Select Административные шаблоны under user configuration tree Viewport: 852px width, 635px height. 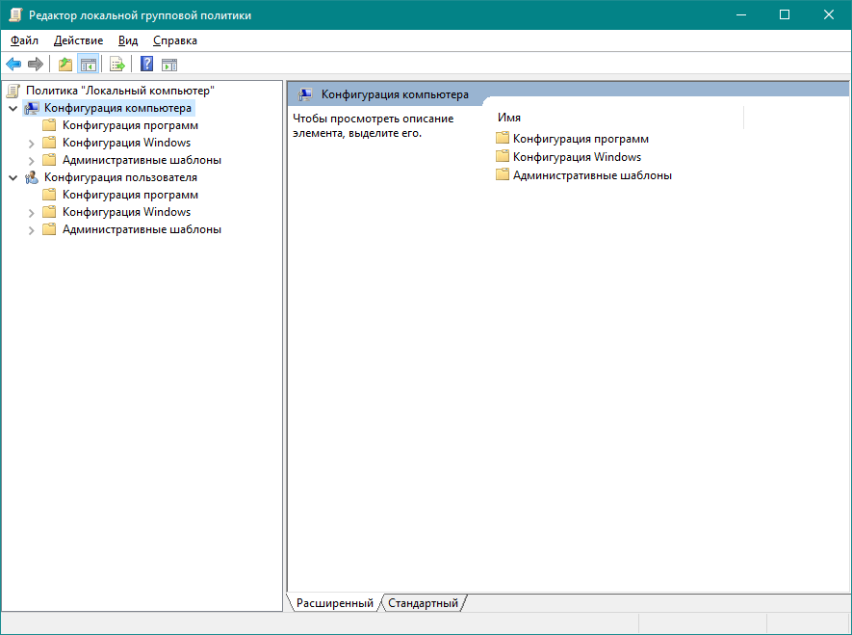142,229
